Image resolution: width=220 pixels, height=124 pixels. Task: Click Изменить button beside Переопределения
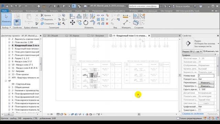(x=206, y=83)
